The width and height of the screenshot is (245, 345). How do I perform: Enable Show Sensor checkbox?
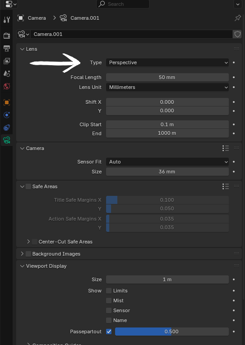tap(109, 310)
